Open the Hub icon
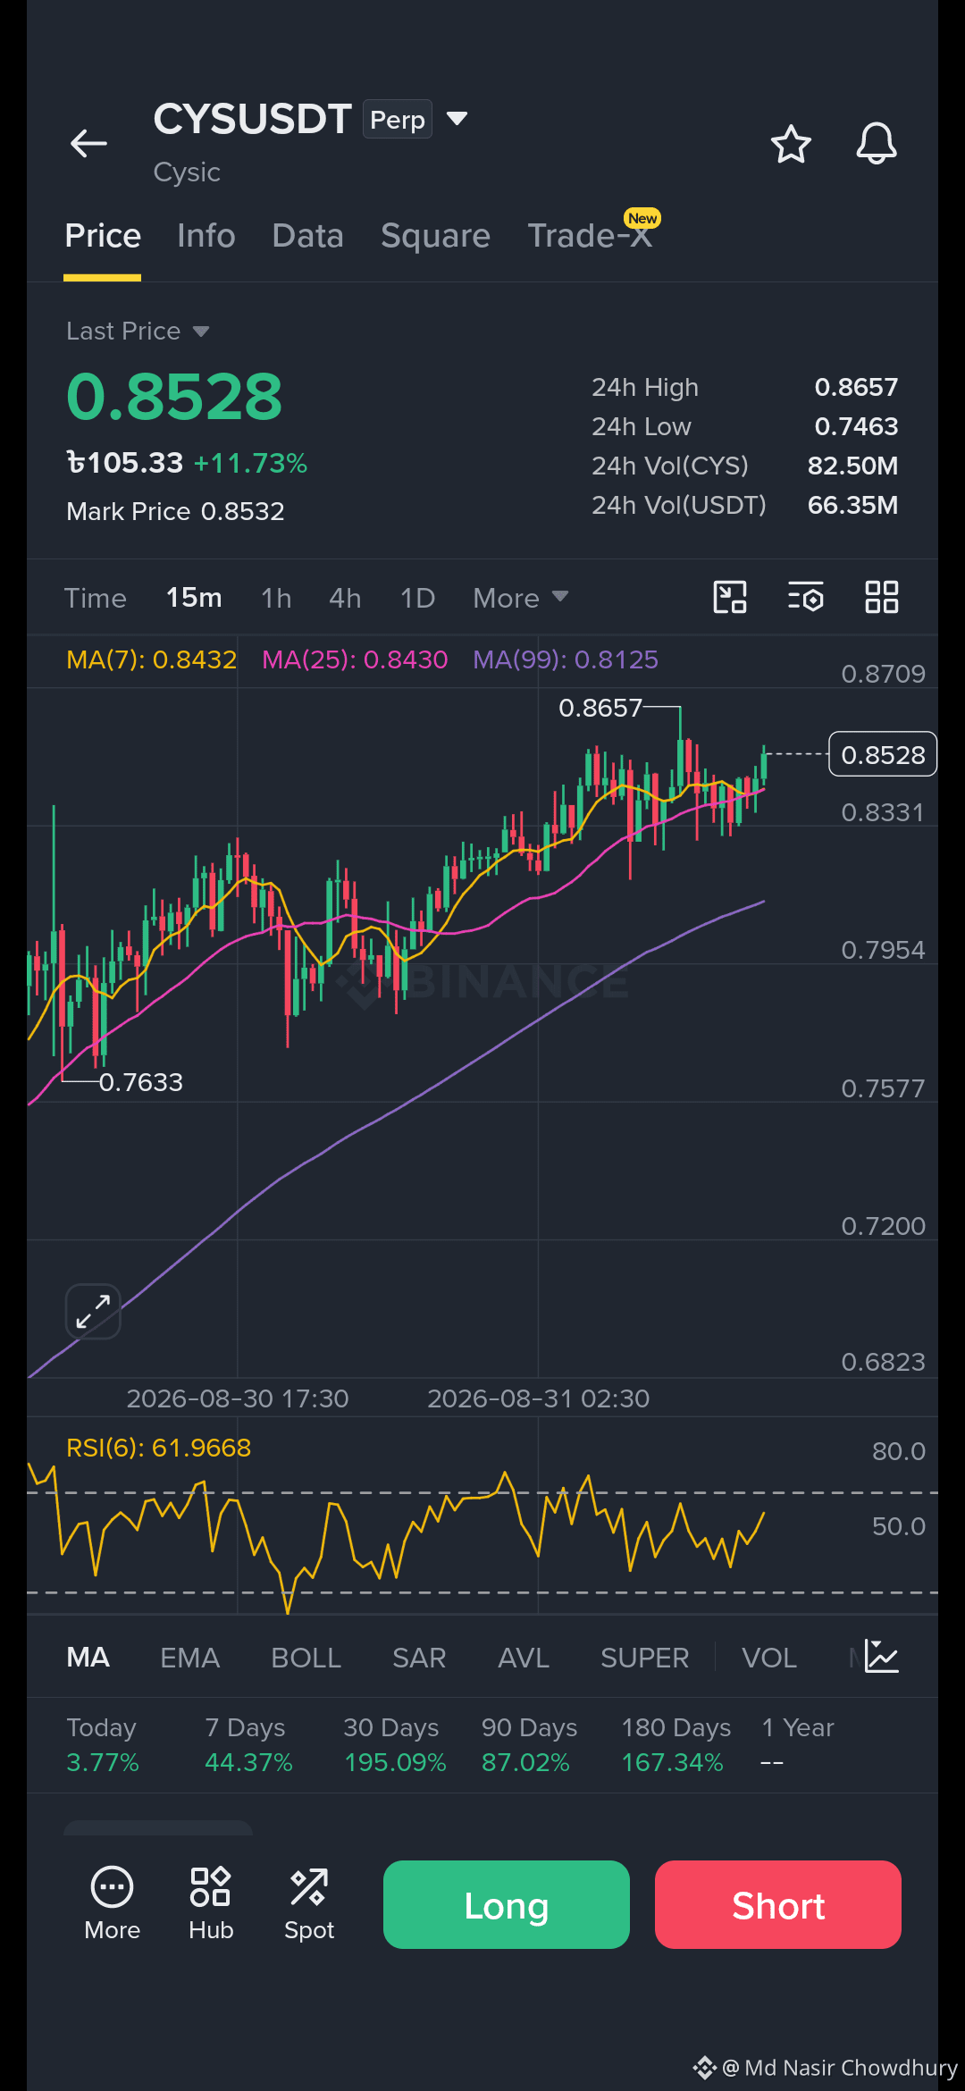 pos(211,1903)
